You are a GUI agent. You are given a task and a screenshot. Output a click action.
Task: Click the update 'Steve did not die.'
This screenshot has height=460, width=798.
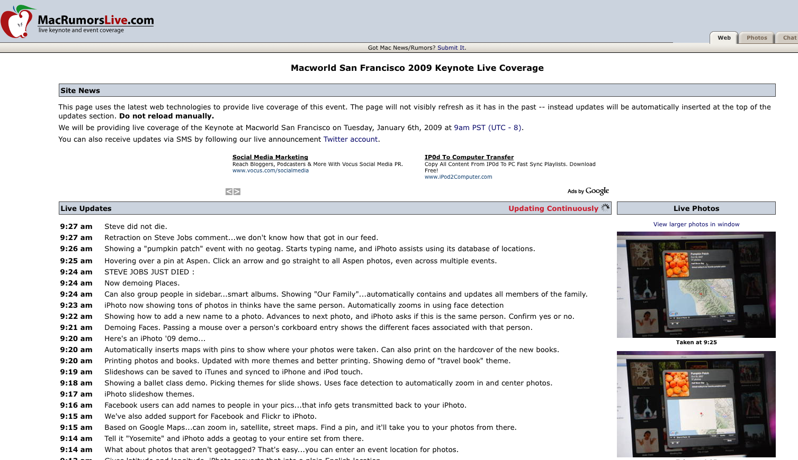point(136,226)
